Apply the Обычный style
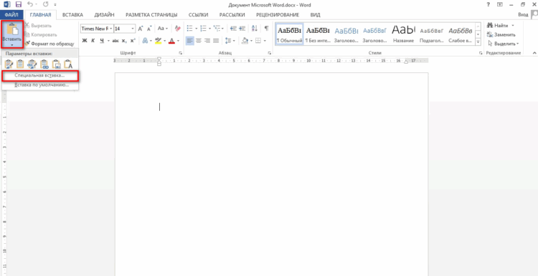This screenshot has width=538, height=276. point(290,34)
